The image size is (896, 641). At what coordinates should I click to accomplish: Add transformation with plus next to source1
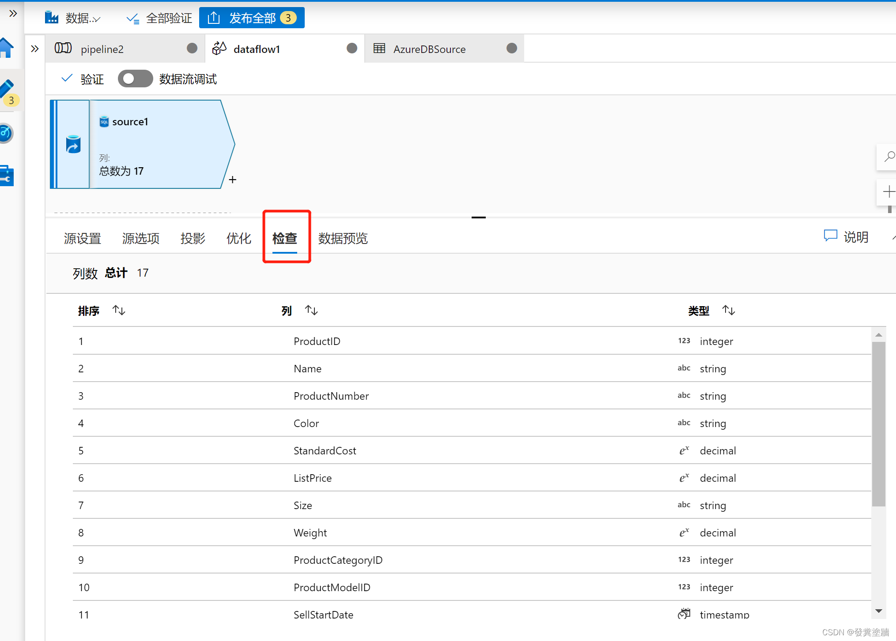233,180
